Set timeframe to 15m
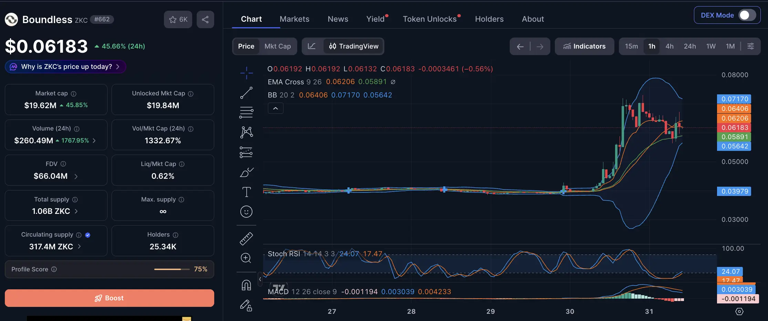The height and width of the screenshot is (321, 768). coord(631,46)
